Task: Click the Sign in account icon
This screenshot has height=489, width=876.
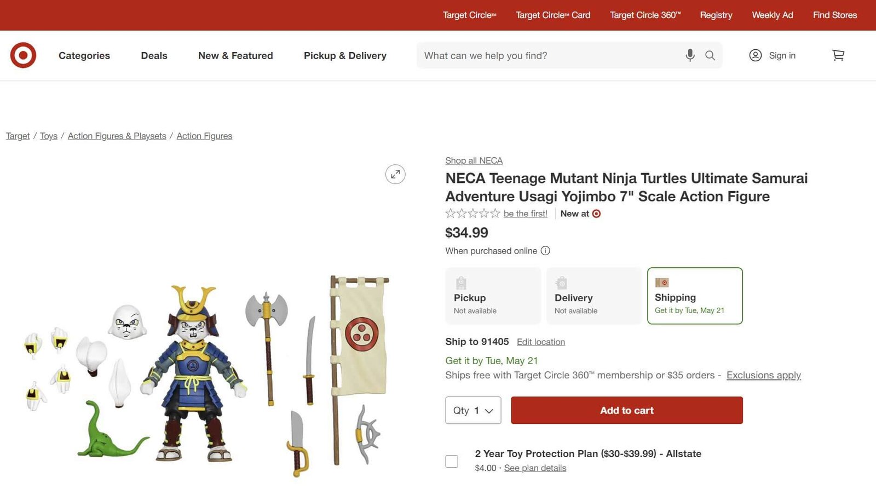Action: tap(756, 55)
